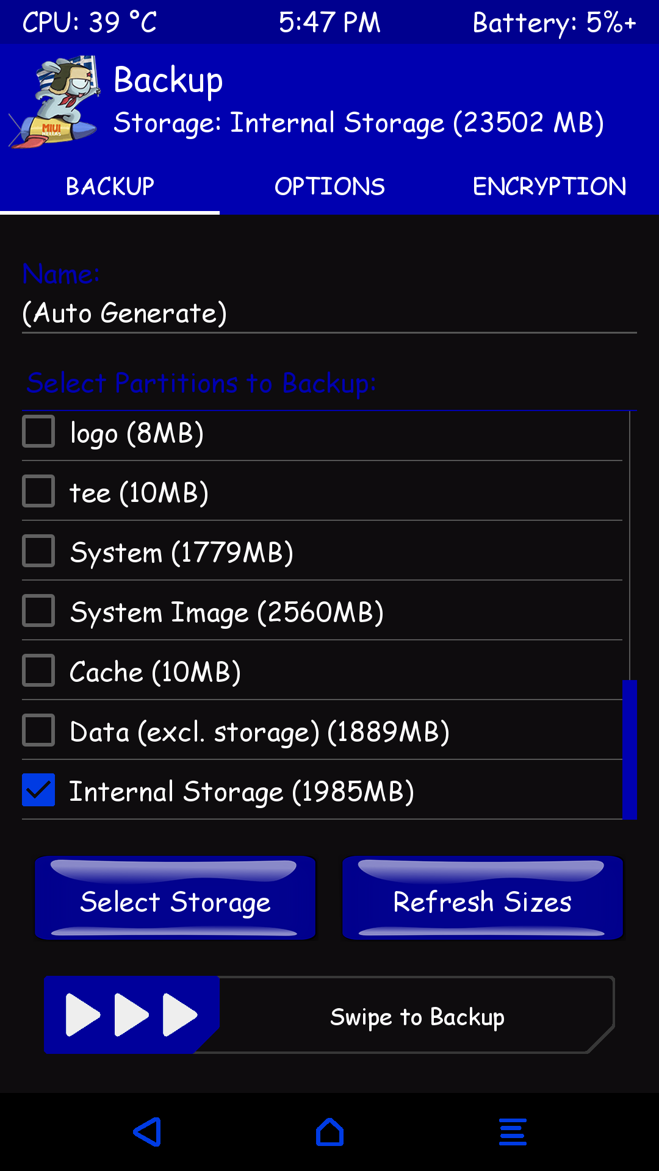Enable Cache (10MB) partition backup

coord(38,671)
